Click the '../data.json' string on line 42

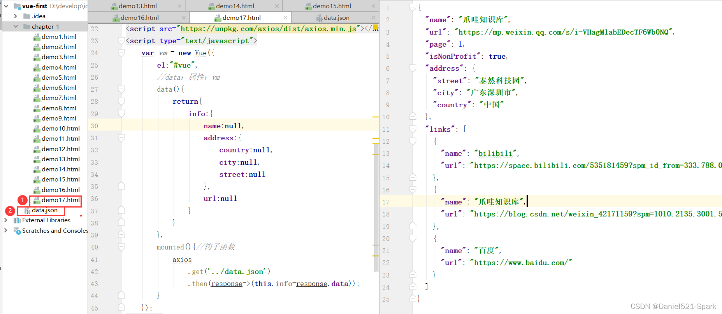pos(238,272)
